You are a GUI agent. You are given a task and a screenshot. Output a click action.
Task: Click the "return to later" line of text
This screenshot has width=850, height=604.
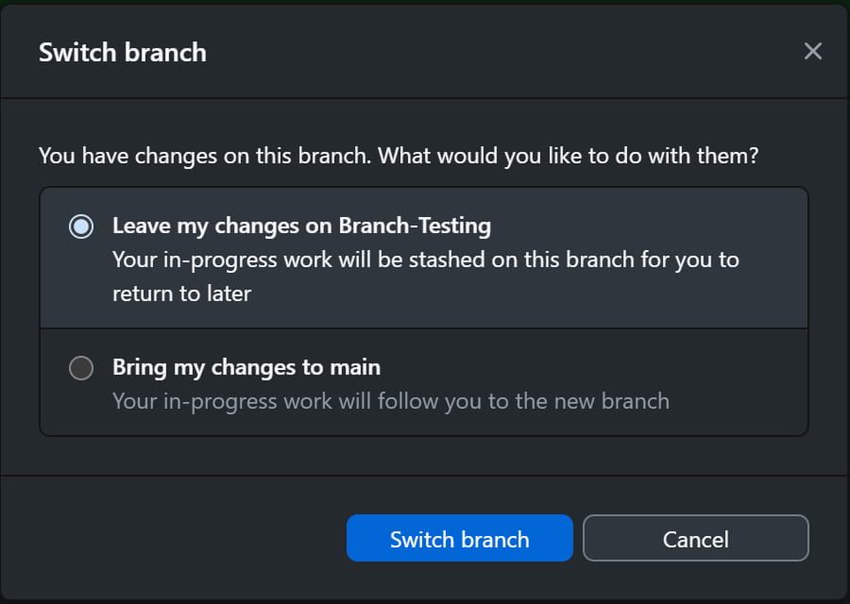point(181,294)
